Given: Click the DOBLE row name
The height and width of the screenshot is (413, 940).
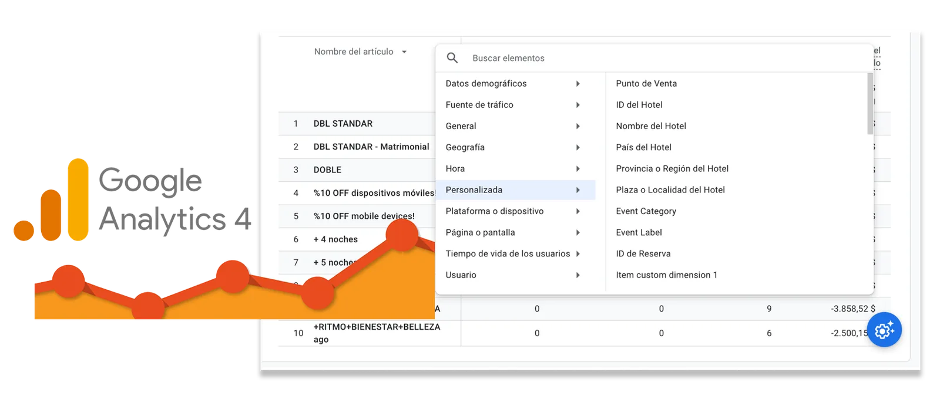Looking at the screenshot, I should [327, 170].
